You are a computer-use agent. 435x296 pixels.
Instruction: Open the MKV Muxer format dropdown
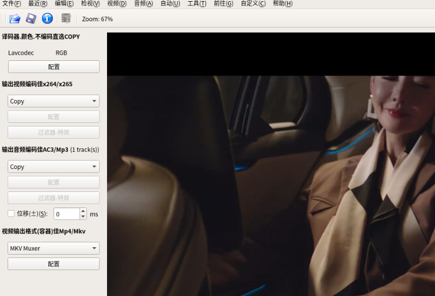[x=54, y=248]
